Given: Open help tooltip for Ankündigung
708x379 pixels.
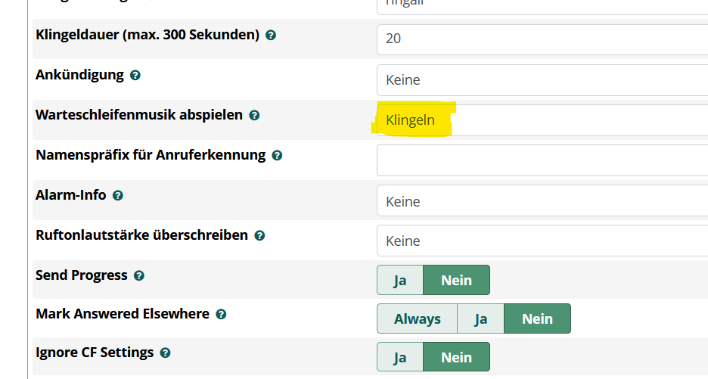Looking at the screenshot, I should pyautogui.click(x=135, y=76).
